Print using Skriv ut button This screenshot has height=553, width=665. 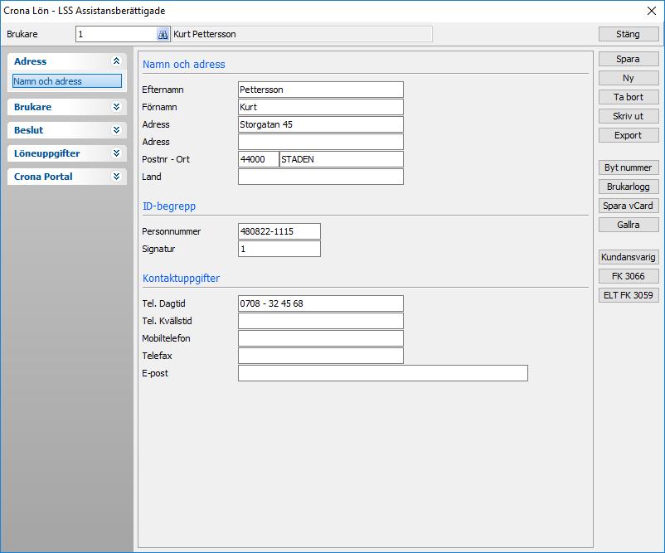[629, 116]
